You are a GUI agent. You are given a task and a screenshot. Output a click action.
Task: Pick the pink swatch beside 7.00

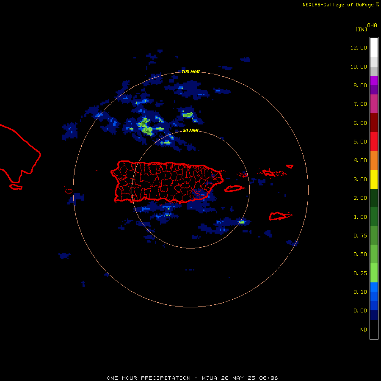(x=374, y=104)
